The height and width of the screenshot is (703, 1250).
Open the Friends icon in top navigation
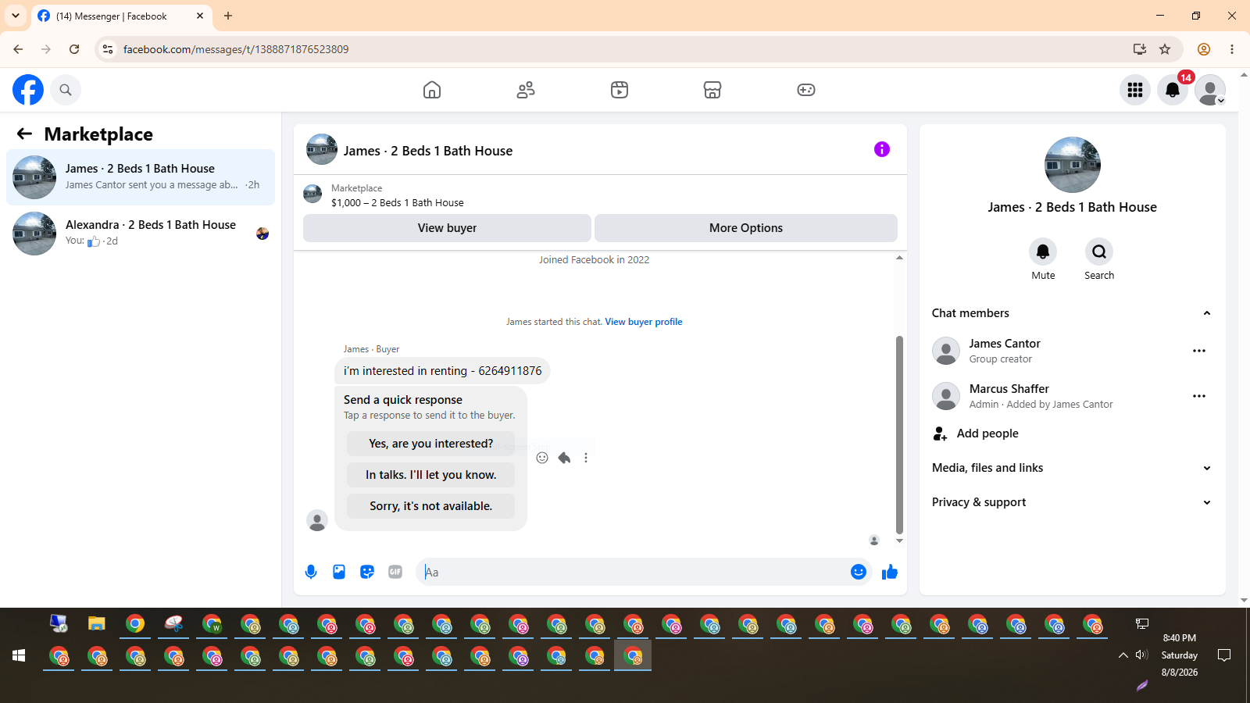pyautogui.click(x=526, y=90)
